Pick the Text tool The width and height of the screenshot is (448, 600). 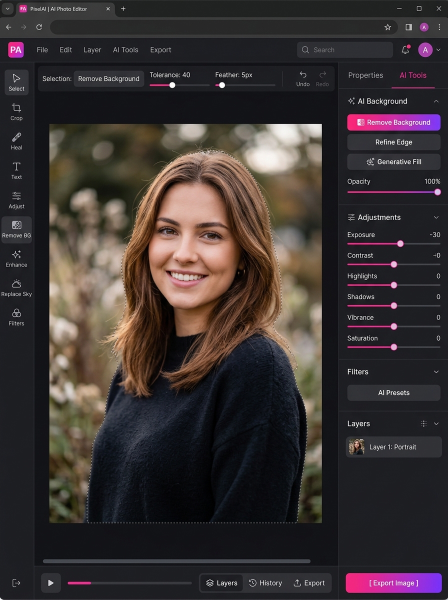tap(16, 170)
